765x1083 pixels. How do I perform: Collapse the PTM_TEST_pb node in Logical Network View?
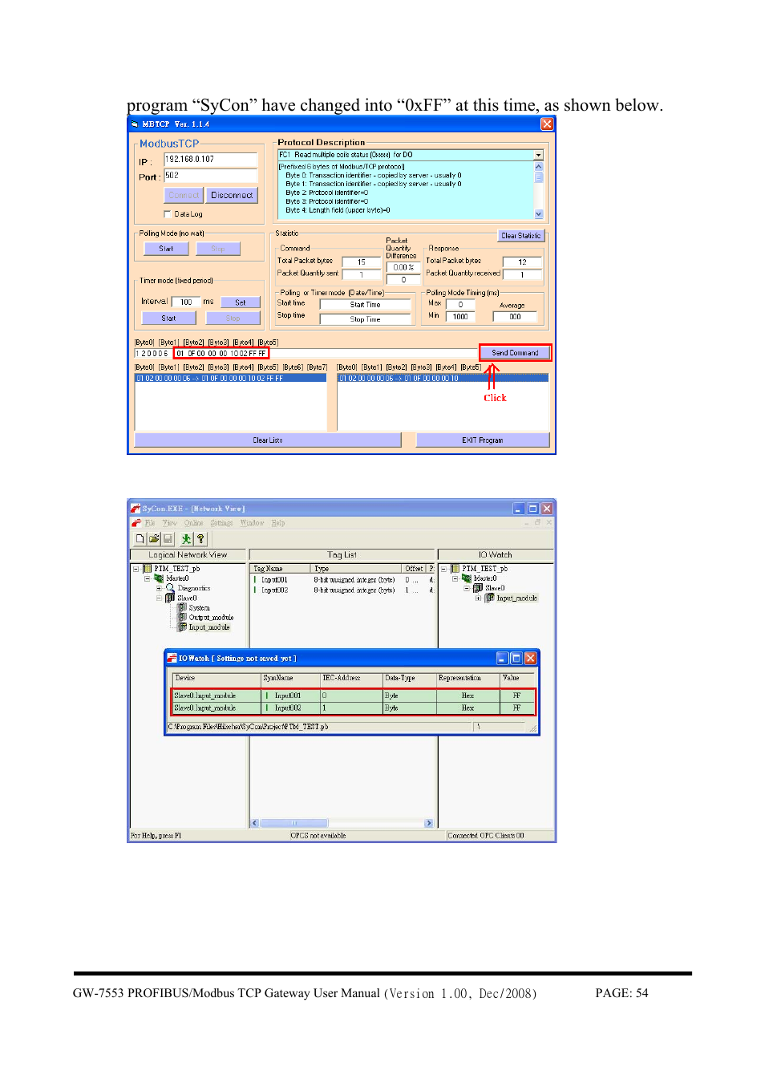(136, 569)
